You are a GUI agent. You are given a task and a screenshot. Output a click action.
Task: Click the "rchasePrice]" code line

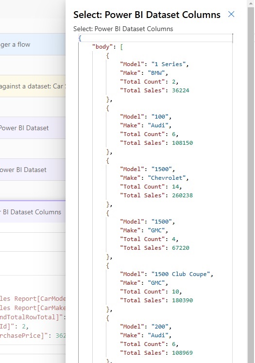point(33,335)
